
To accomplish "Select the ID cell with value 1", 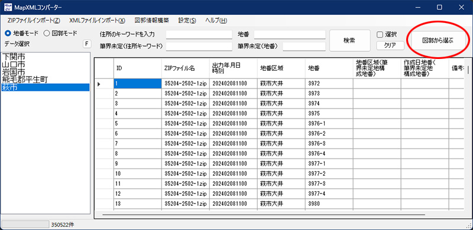I will (x=138, y=84).
